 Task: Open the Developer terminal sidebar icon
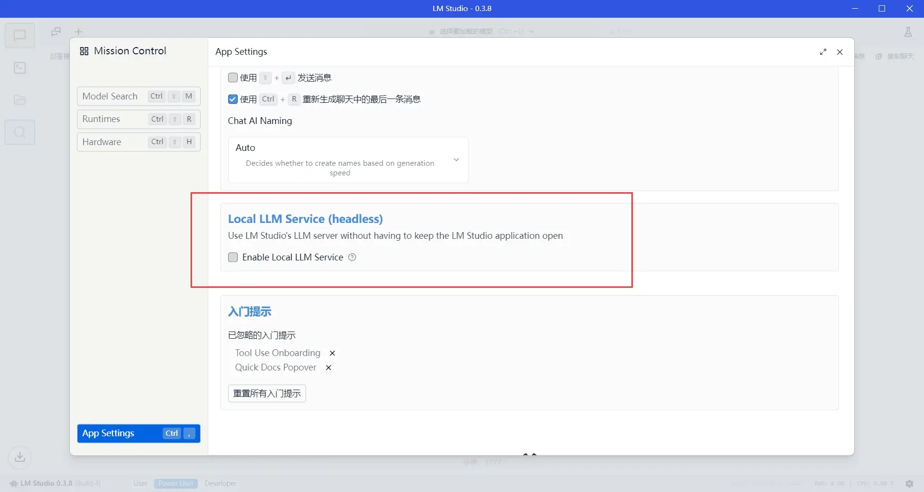click(20, 68)
